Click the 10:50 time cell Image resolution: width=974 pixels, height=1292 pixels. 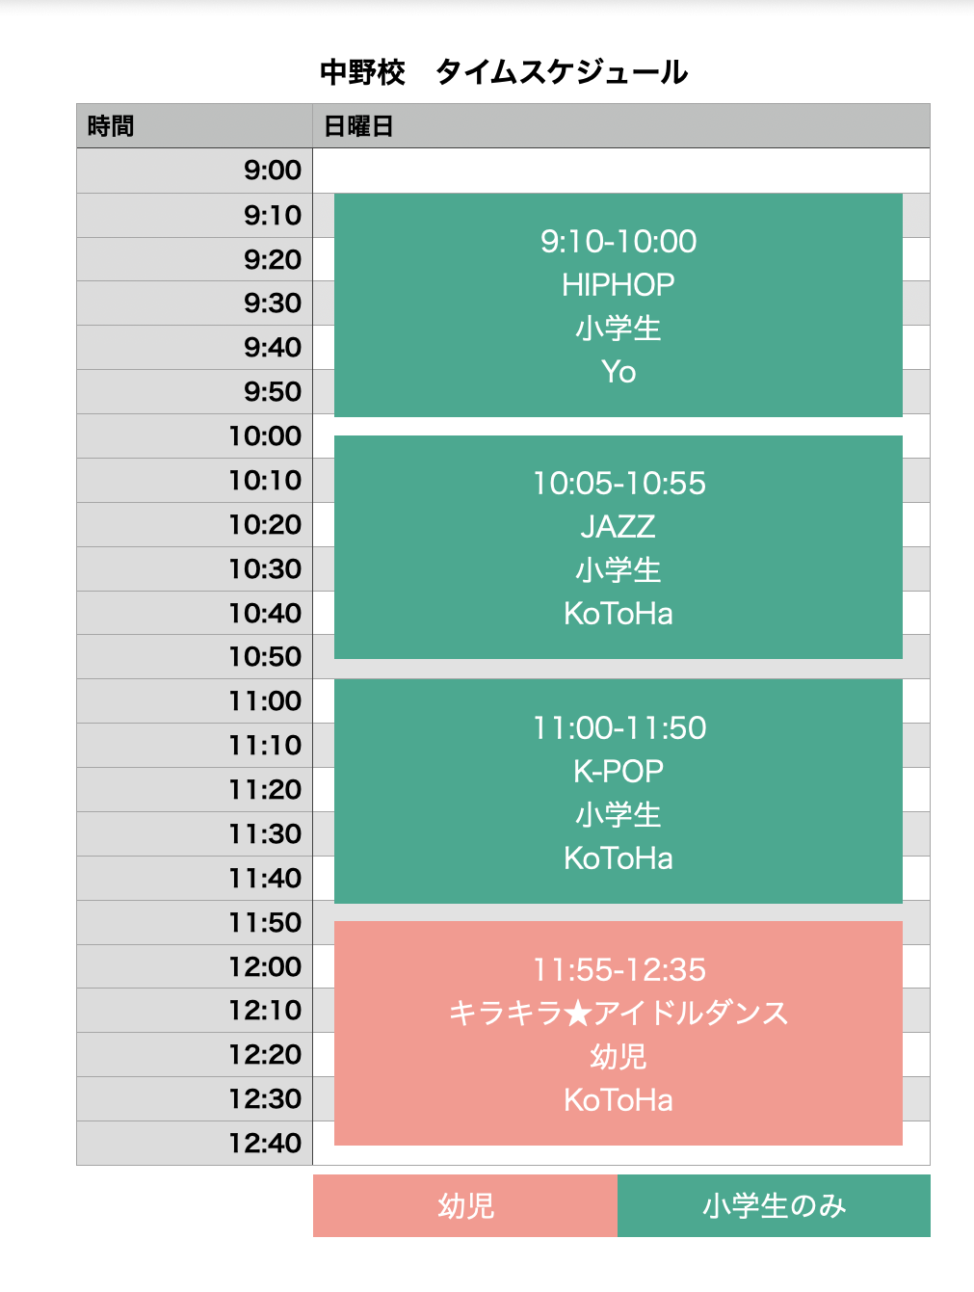coord(265,657)
